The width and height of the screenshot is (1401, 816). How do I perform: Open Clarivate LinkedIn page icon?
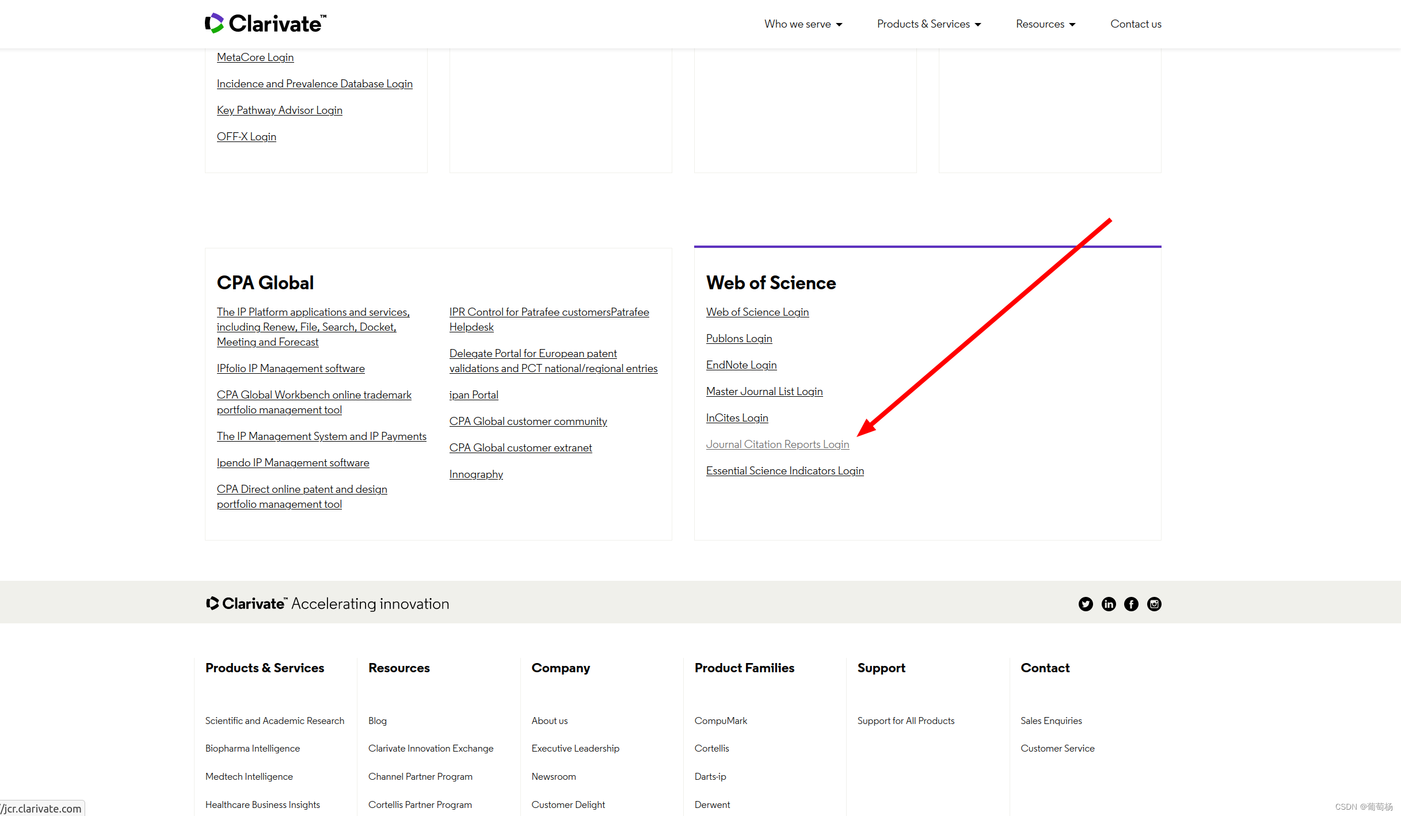pyautogui.click(x=1109, y=604)
